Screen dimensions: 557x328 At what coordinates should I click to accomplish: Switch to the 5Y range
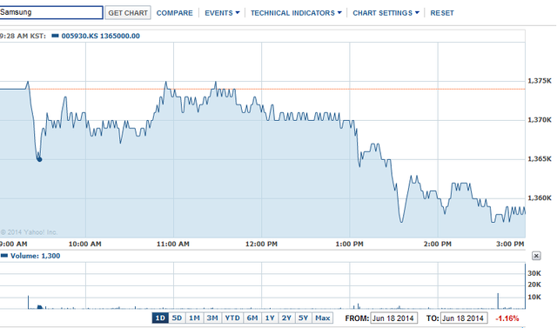[303, 318]
